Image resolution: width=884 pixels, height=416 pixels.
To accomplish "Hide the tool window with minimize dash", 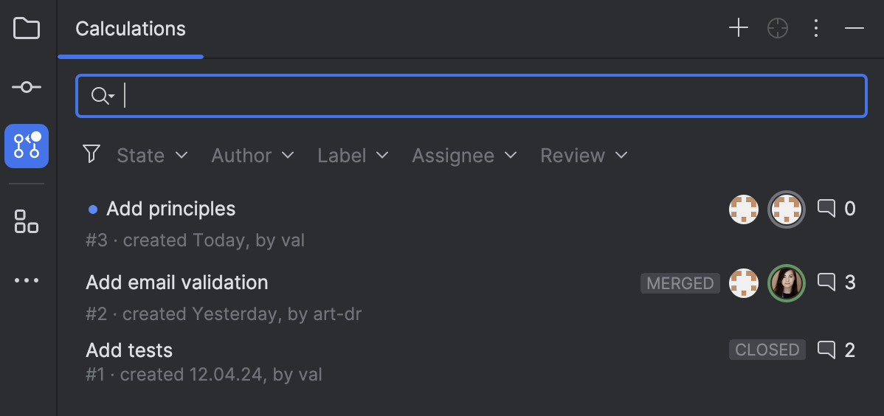I will [854, 29].
